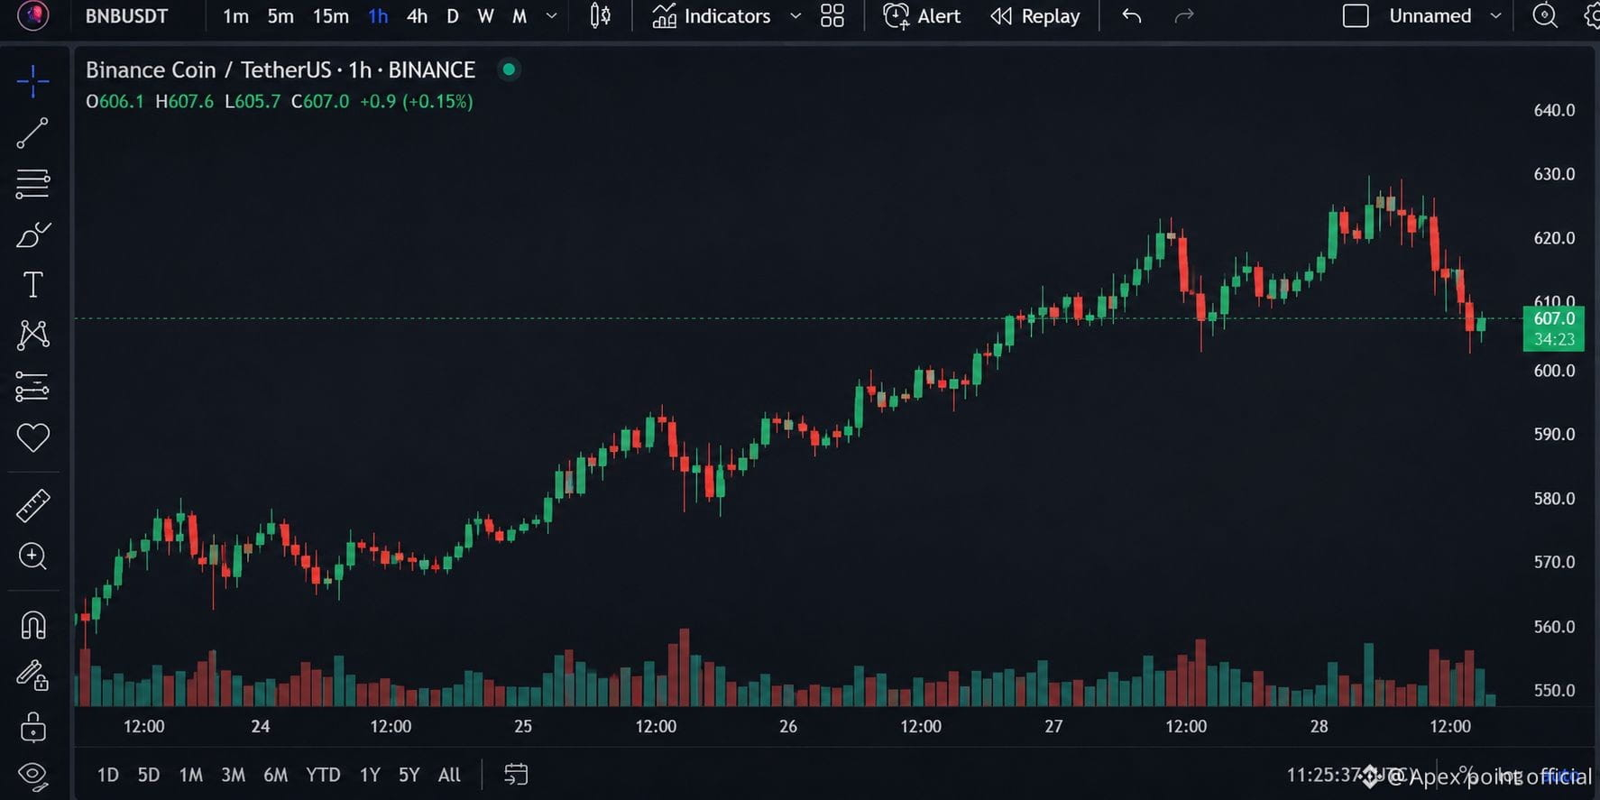Viewport: 1600px width, 800px height.
Task: Open the candlestick chart type selector
Action: pos(600,16)
